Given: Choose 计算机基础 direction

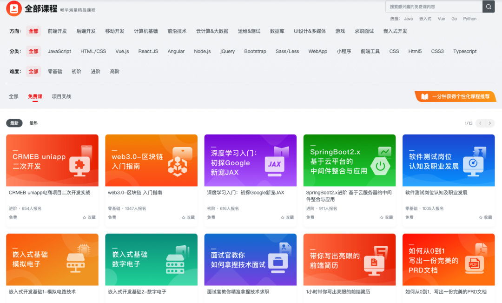Looking at the screenshot, I should coord(146,31).
